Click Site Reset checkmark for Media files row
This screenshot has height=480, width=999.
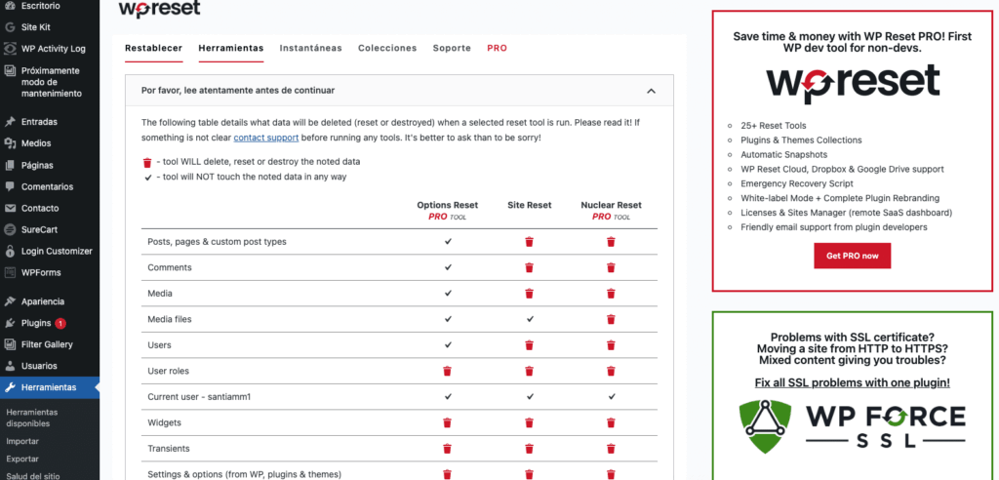pyautogui.click(x=530, y=319)
